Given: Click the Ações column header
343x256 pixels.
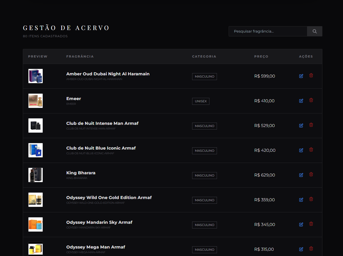Looking at the screenshot, I should (x=306, y=56).
